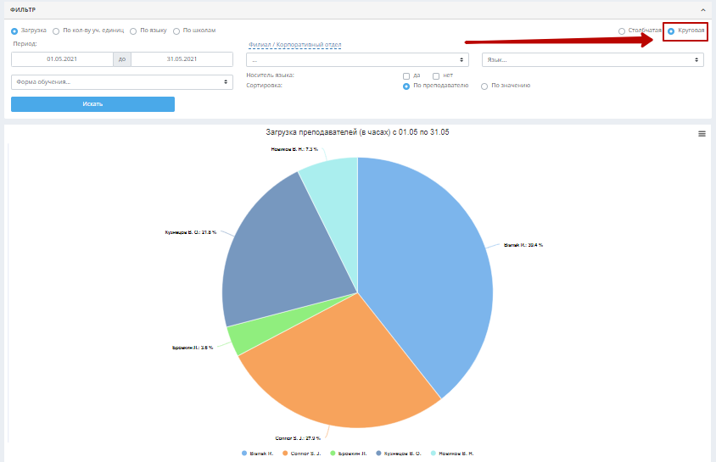Select the По языку radio button
Viewport: 716px width, 462px height.
point(133,31)
